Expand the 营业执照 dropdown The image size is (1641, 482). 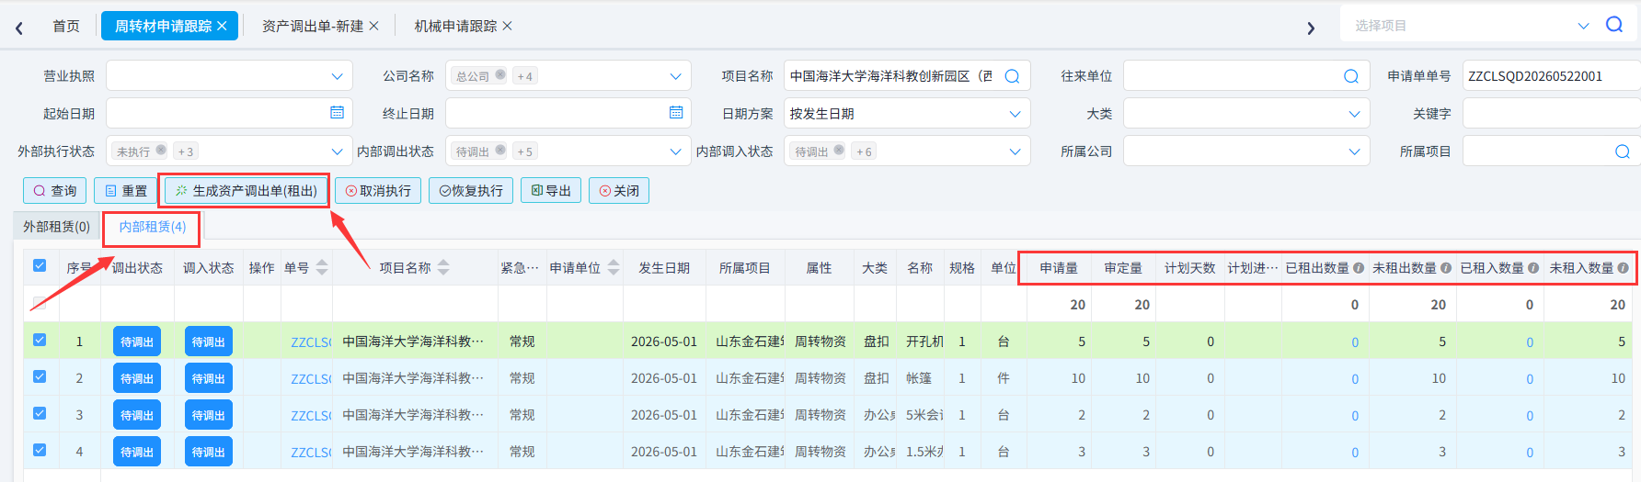click(x=337, y=76)
